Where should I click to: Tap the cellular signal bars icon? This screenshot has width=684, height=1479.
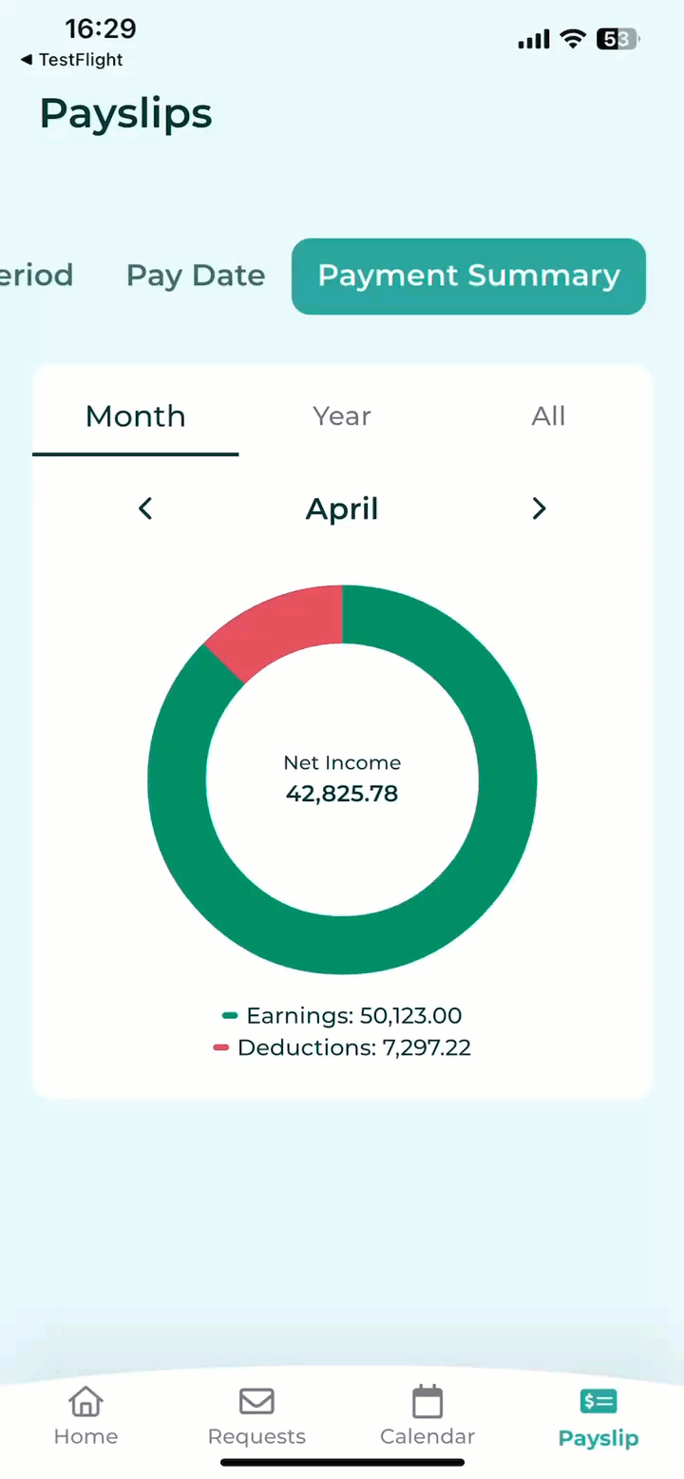(534, 39)
